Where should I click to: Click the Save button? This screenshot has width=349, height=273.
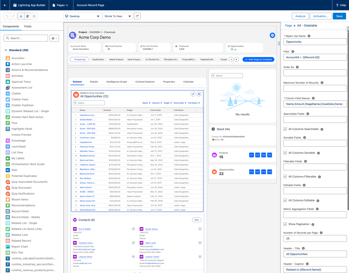point(339,16)
